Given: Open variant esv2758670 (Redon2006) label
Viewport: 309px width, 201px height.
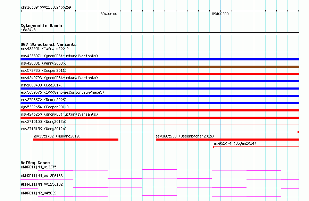Looking at the screenshot, I should click(44, 100).
